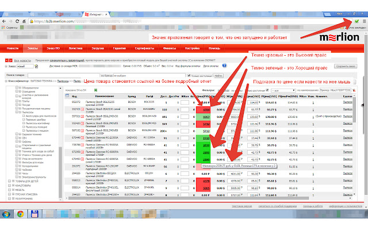Open Chrome from the Windows taskbar
The image size is (368, 230).
[20, 214]
